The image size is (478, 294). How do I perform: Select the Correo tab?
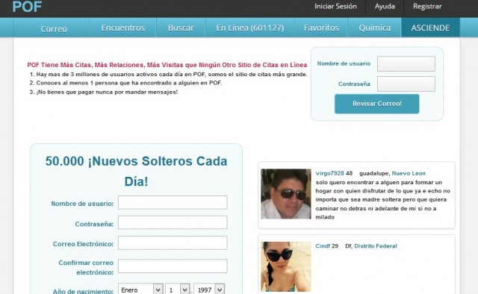[54, 28]
